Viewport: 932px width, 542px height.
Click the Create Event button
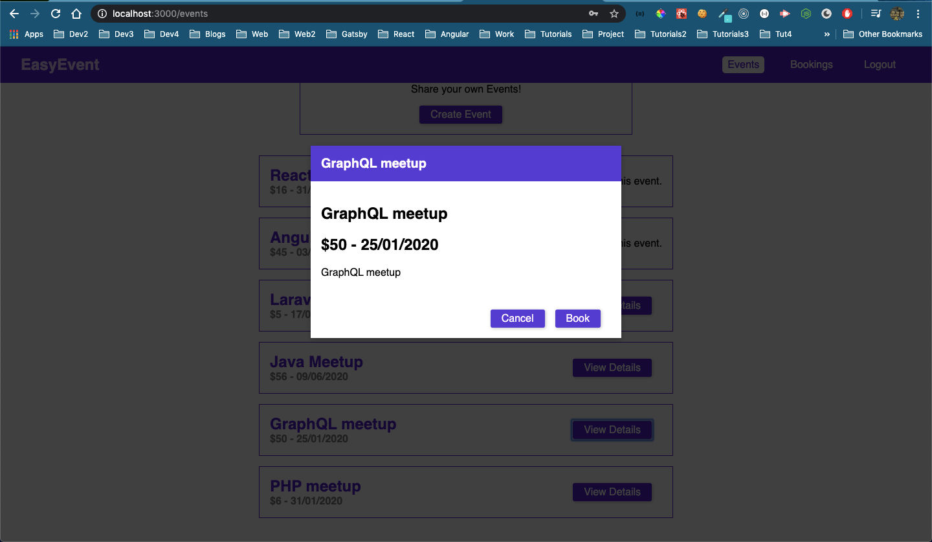coord(461,115)
